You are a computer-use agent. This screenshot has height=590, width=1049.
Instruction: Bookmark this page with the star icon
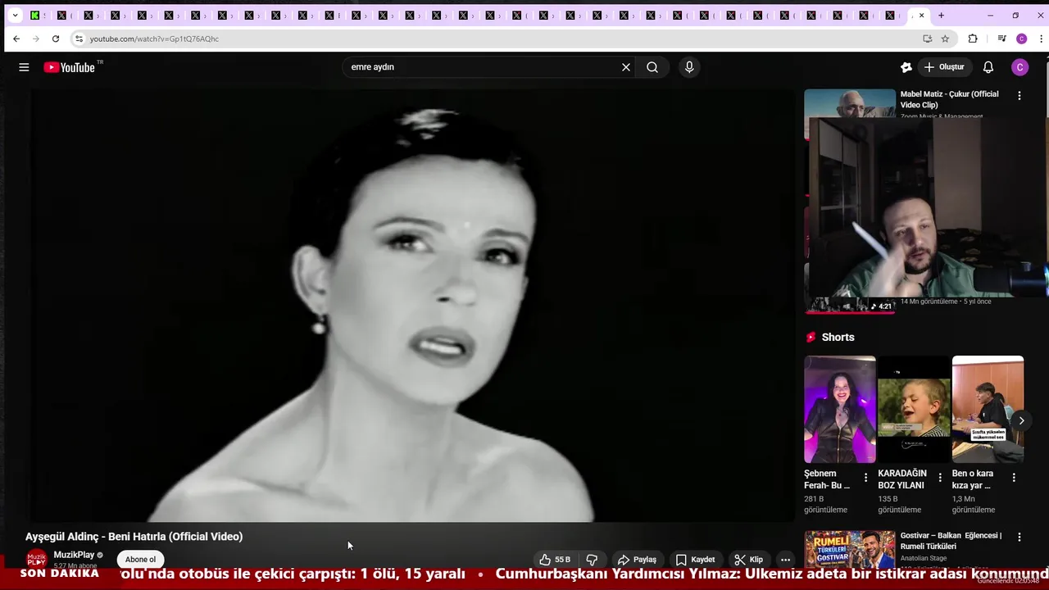click(x=945, y=39)
